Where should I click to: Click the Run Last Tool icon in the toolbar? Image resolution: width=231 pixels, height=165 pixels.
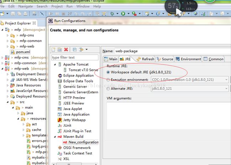coord(134,14)
